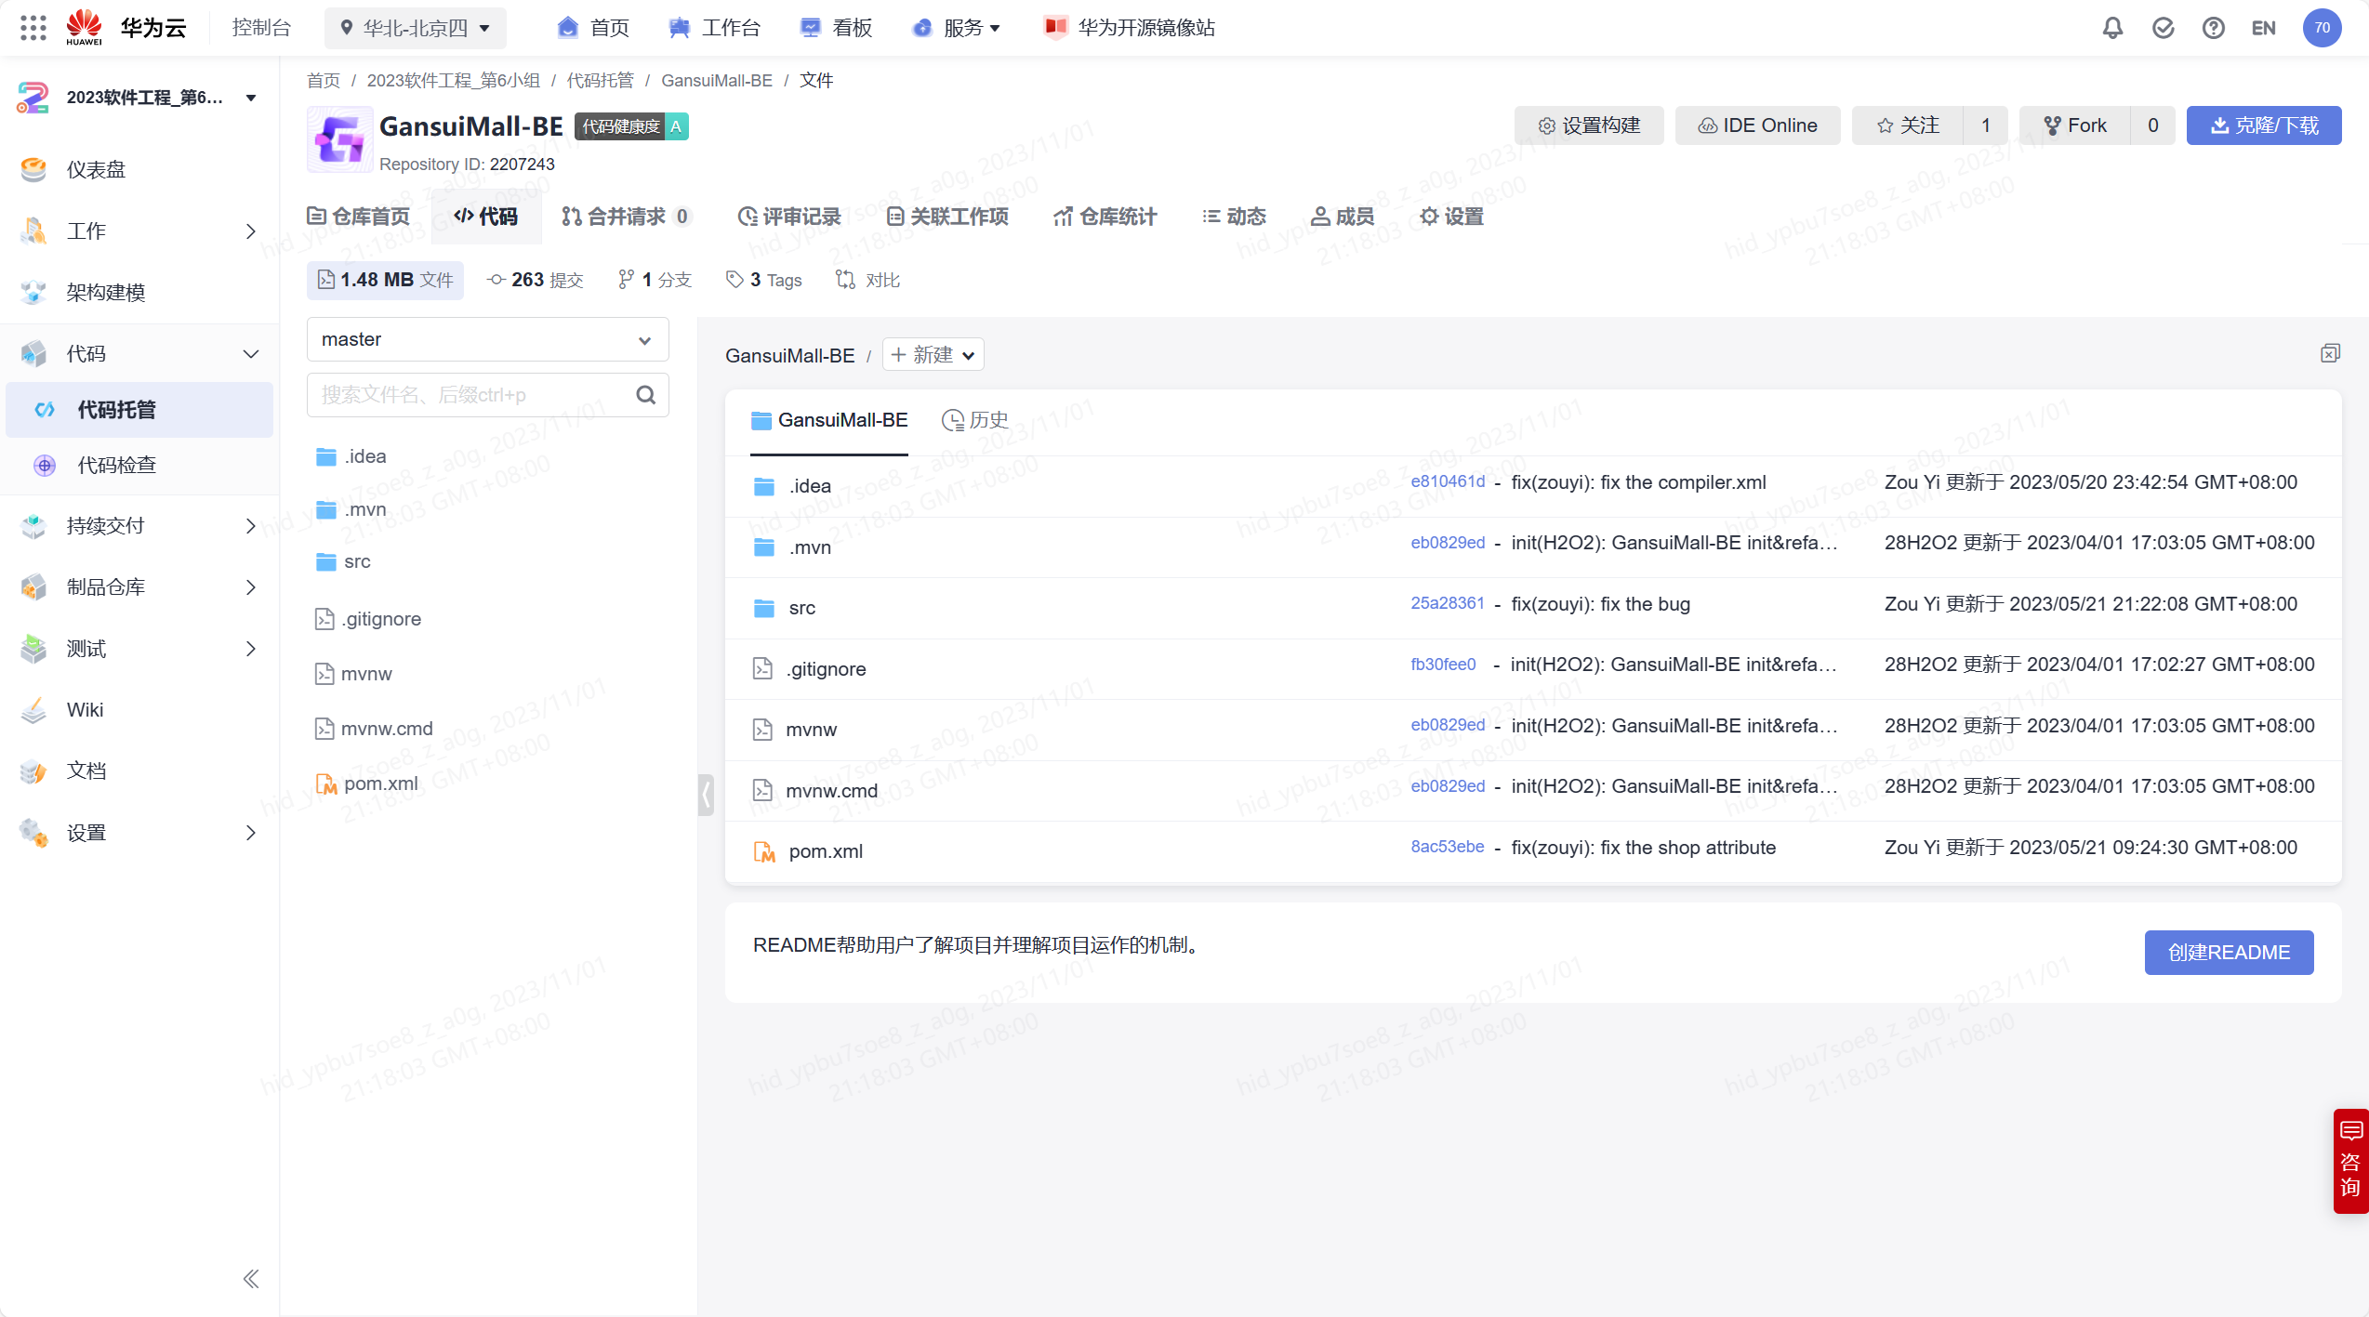Click the search magnifier in file search

tap(646, 395)
